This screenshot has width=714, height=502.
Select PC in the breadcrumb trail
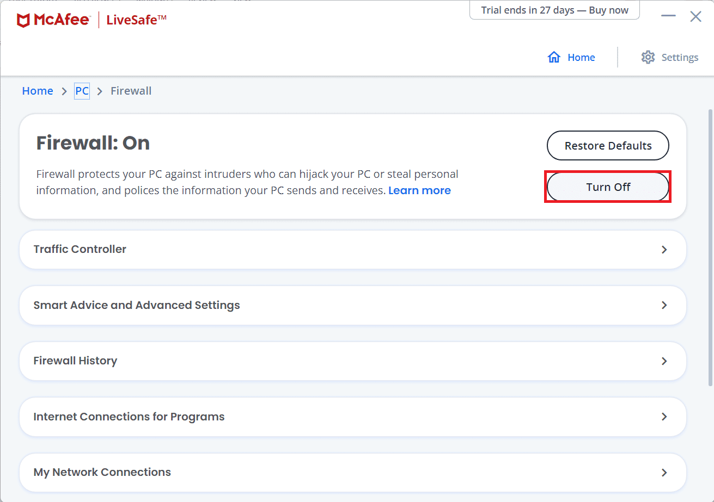click(x=81, y=90)
